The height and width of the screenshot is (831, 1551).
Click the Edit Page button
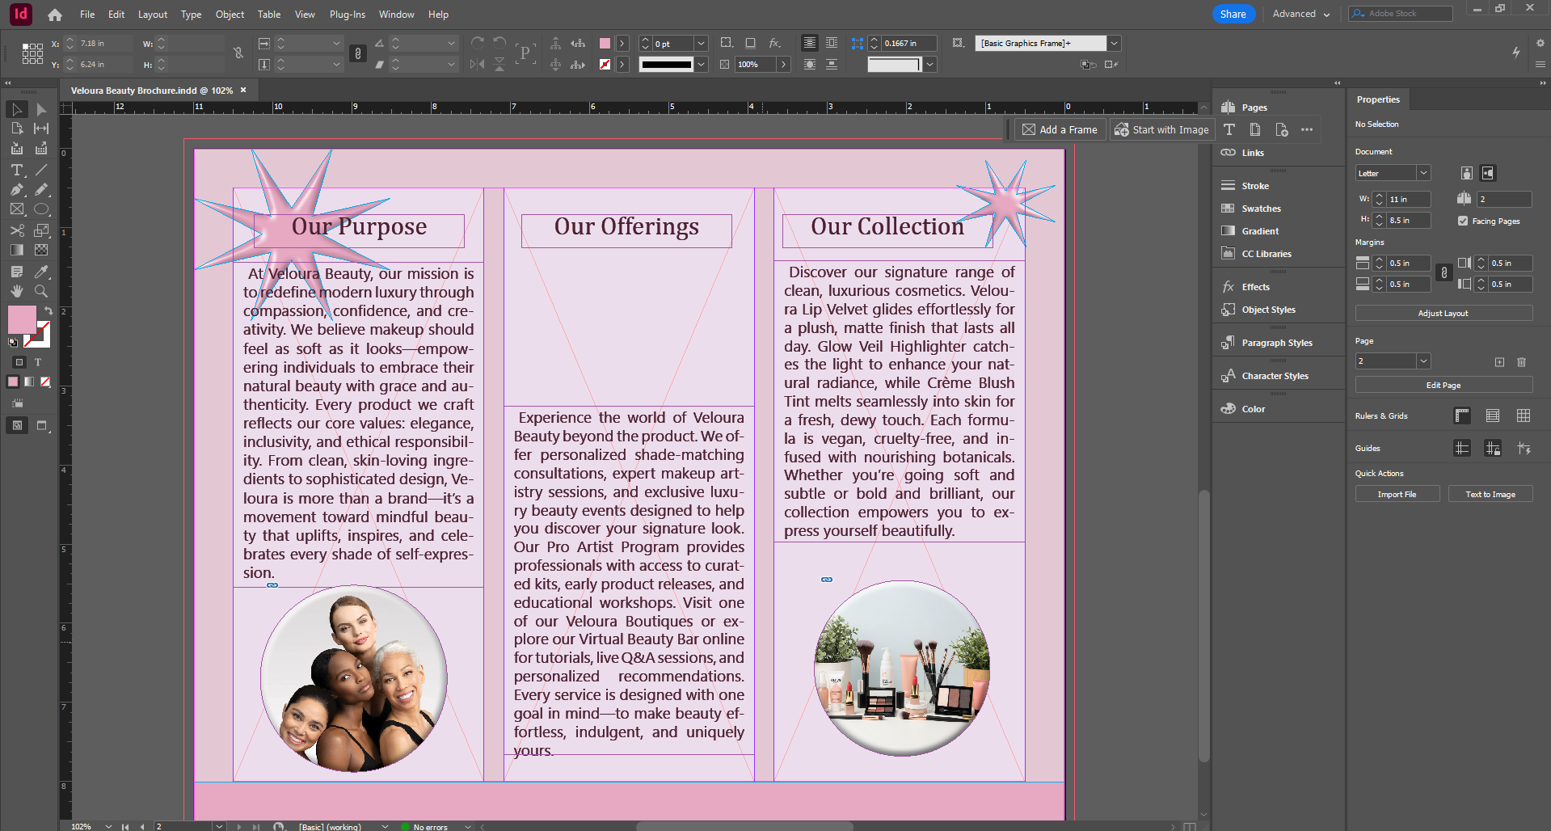pos(1444,385)
